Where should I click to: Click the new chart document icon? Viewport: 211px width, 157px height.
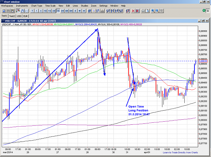(x=4, y=11)
